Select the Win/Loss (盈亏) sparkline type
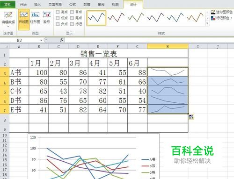Screen dimensions: 234x179 click(x=47, y=18)
